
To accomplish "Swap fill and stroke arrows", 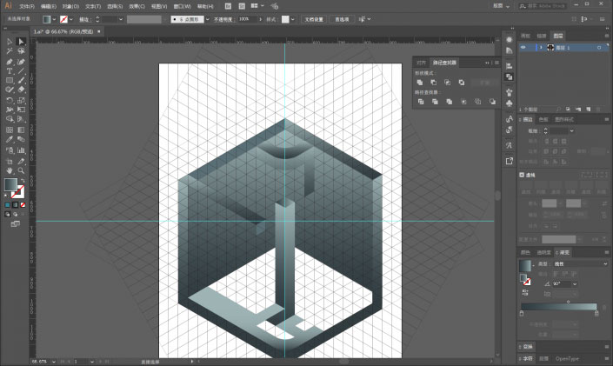I will [23, 181].
